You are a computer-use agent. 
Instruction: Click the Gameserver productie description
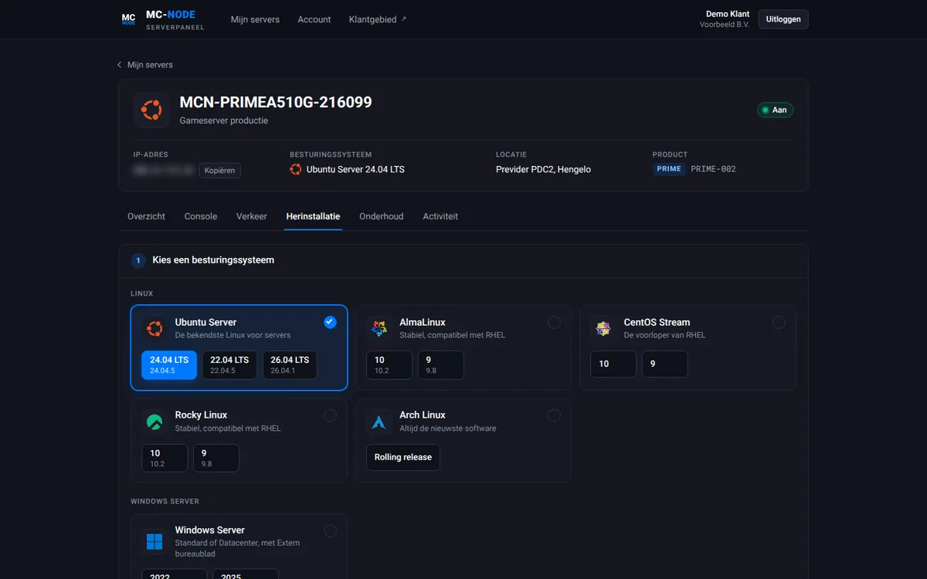[x=224, y=121]
